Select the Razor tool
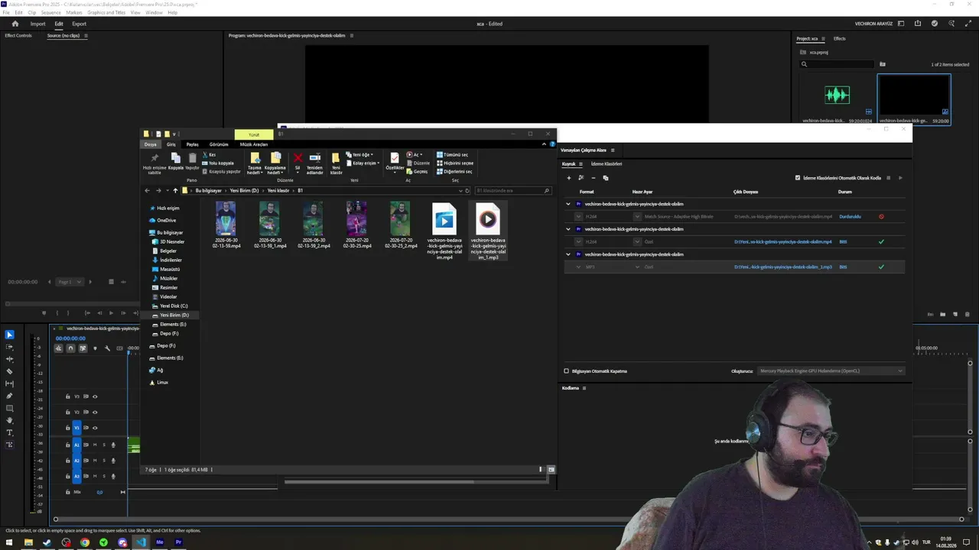This screenshot has height=550, width=979. tap(9, 371)
